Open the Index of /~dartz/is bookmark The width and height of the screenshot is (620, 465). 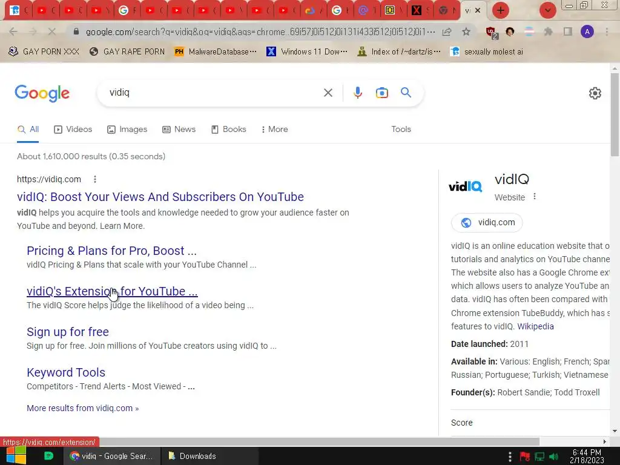click(399, 52)
